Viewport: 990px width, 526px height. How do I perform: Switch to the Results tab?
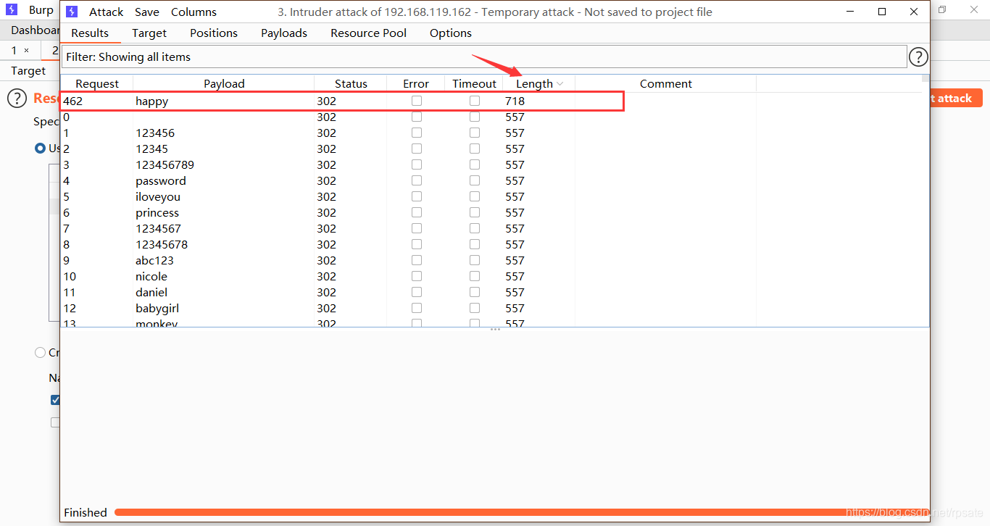tap(90, 33)
